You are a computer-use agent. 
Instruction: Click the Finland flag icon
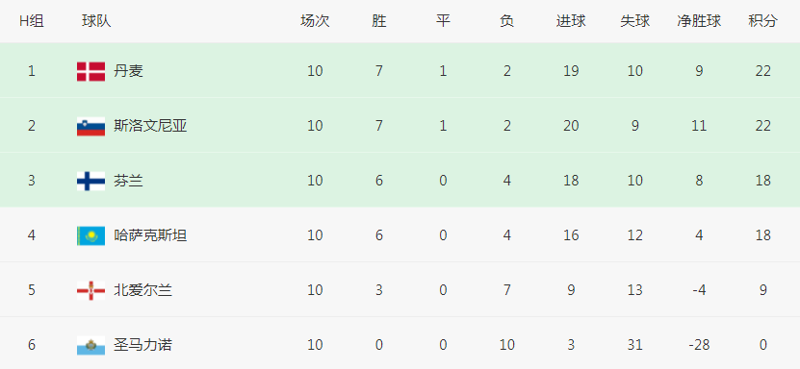coord(90,182)
